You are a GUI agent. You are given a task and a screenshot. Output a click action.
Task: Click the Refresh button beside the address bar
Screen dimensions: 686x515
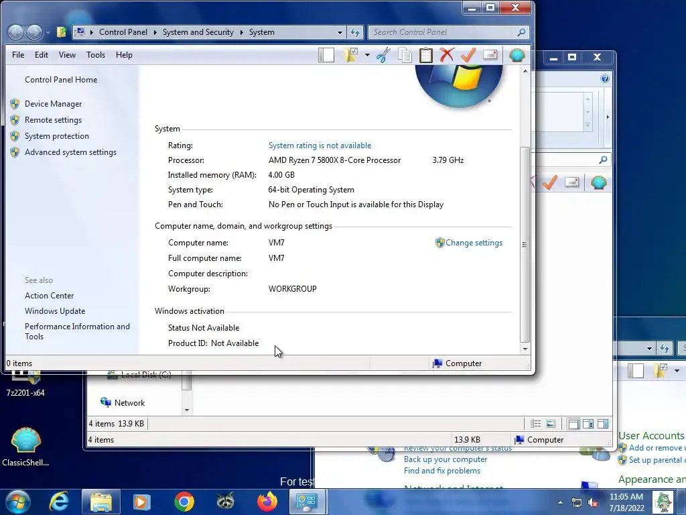355,32
